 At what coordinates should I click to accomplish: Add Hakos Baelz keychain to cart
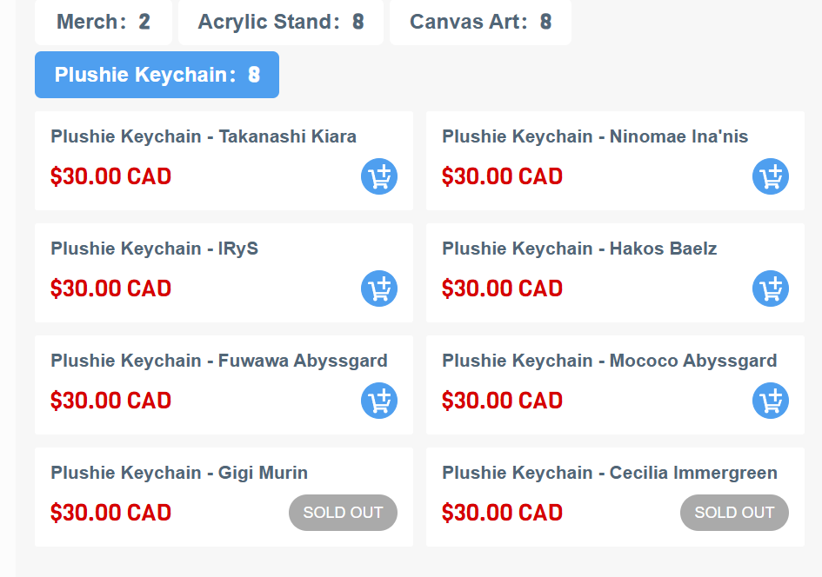[771, 289]
